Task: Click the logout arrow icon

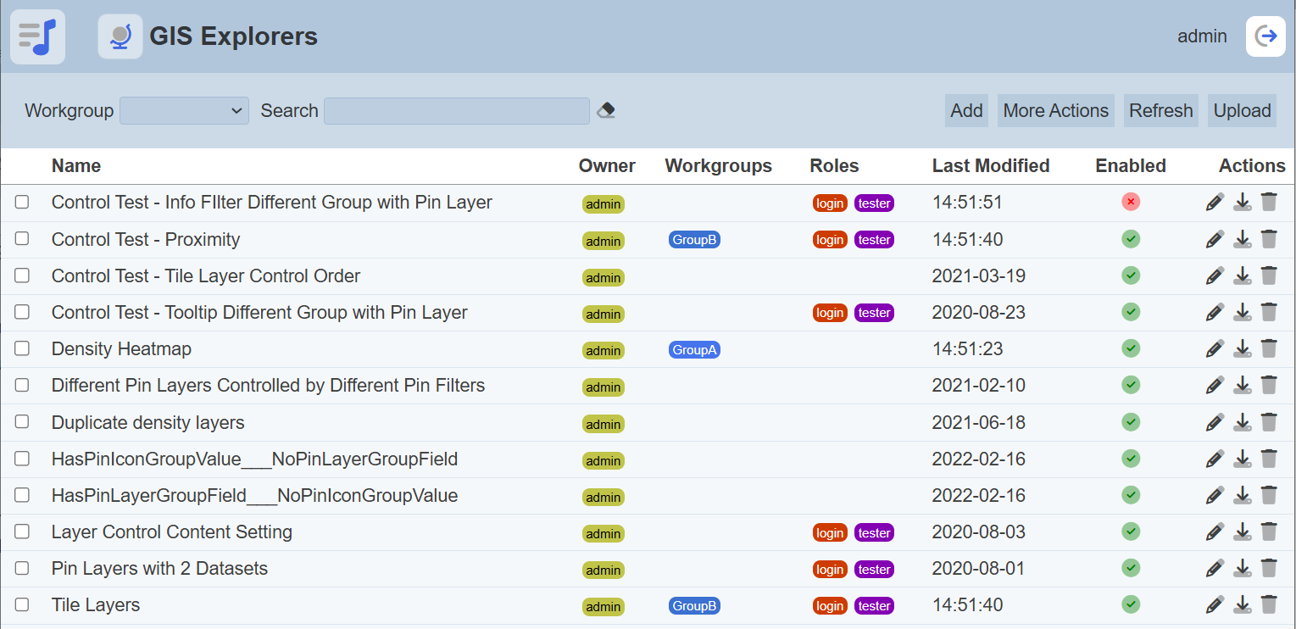Action: [1265, 36]
